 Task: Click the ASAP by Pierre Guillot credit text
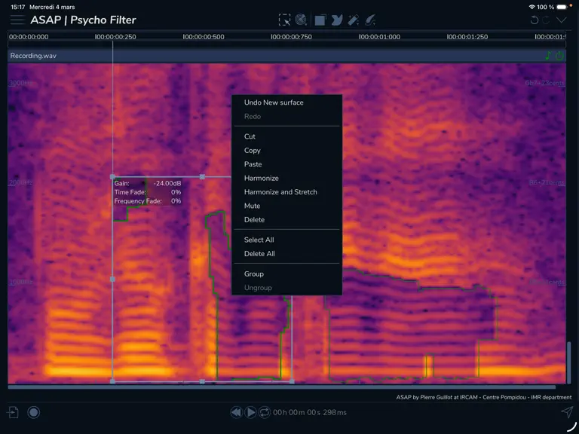(484, 397)
